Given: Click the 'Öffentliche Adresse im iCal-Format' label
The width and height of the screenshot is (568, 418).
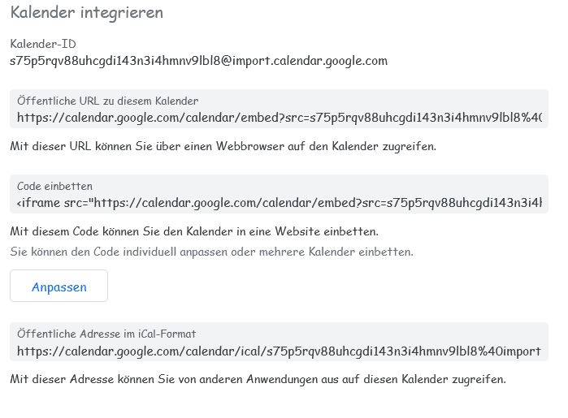Looking at the screenshot, I should [106, 334].
